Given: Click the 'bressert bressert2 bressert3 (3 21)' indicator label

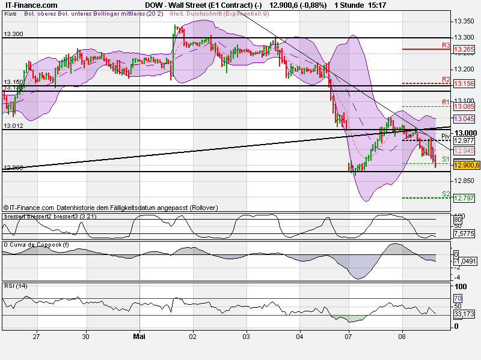Looking at the screenshot, I should click(51, 217).
